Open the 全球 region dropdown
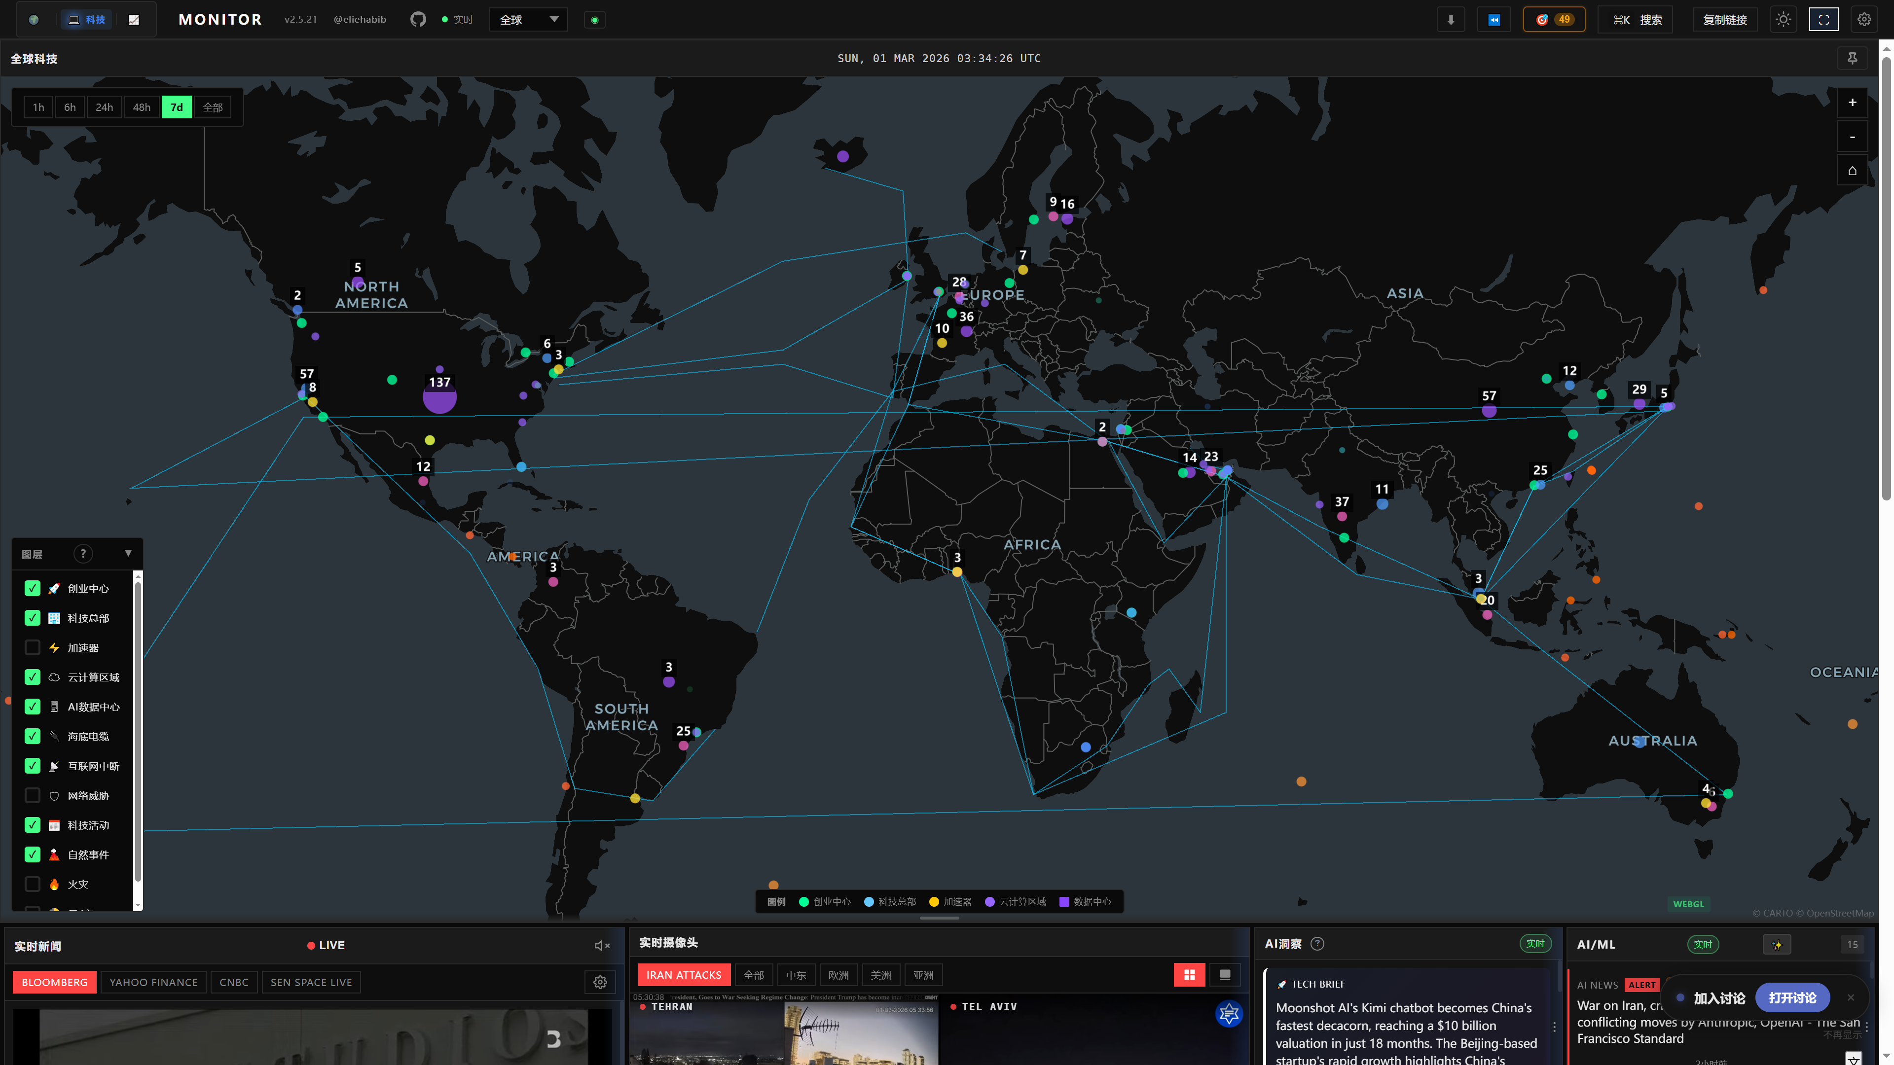Screen dimensions: 1894x1065 [x=528, y=20]
